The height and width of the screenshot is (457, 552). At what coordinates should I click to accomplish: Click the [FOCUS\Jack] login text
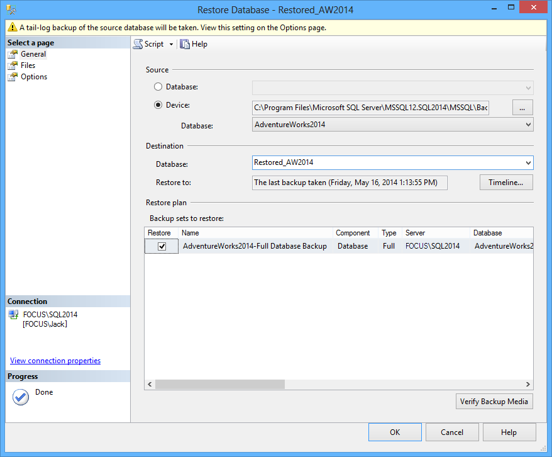[45, 324]
